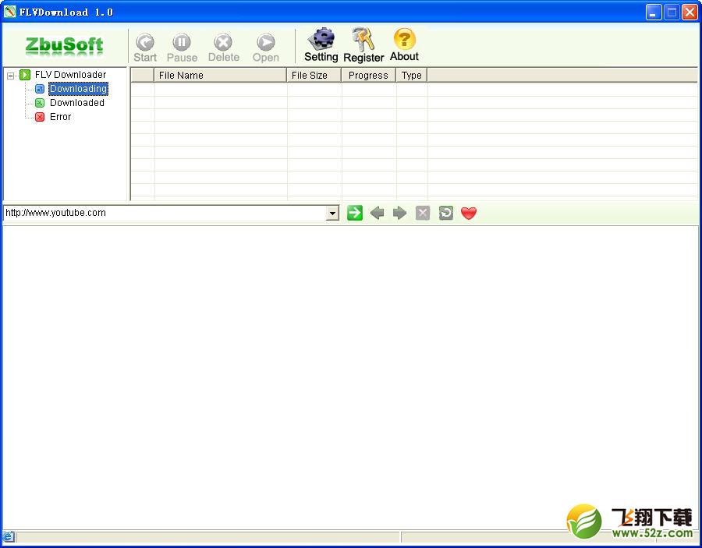Viewport: 702px width, 548px height.
Task: Click the green Go arrow button
Action: tap(355, 213)
